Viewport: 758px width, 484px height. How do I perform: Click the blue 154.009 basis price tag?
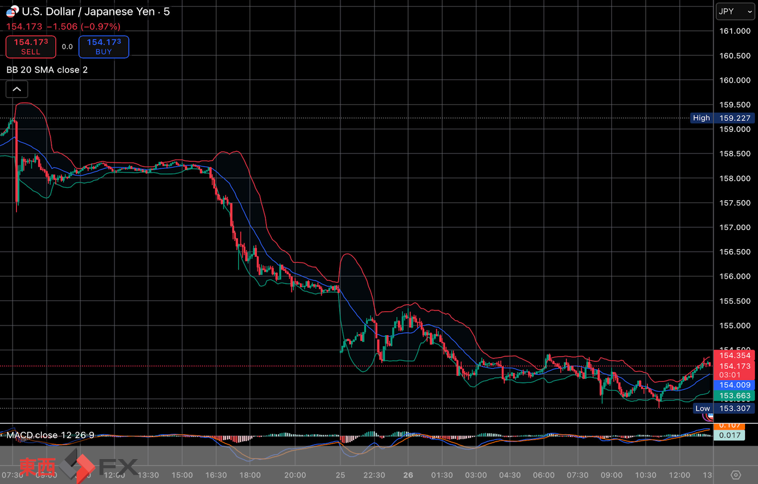click(x=734, y=385)
